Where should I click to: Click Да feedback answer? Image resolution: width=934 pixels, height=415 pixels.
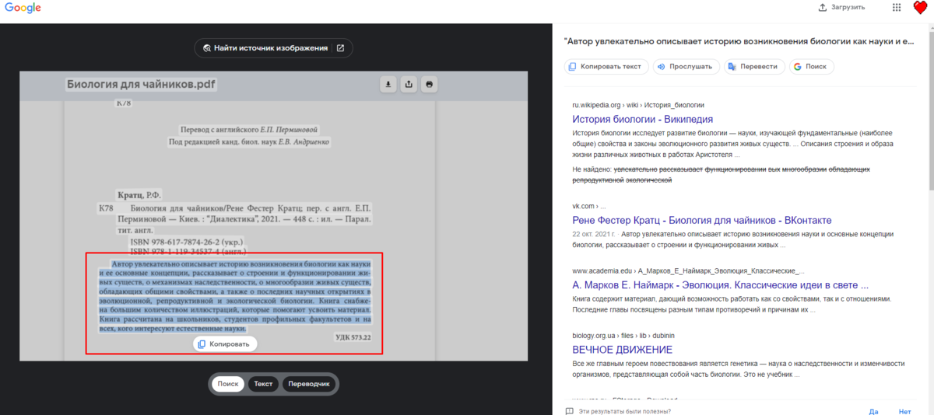tap(874, 411)
